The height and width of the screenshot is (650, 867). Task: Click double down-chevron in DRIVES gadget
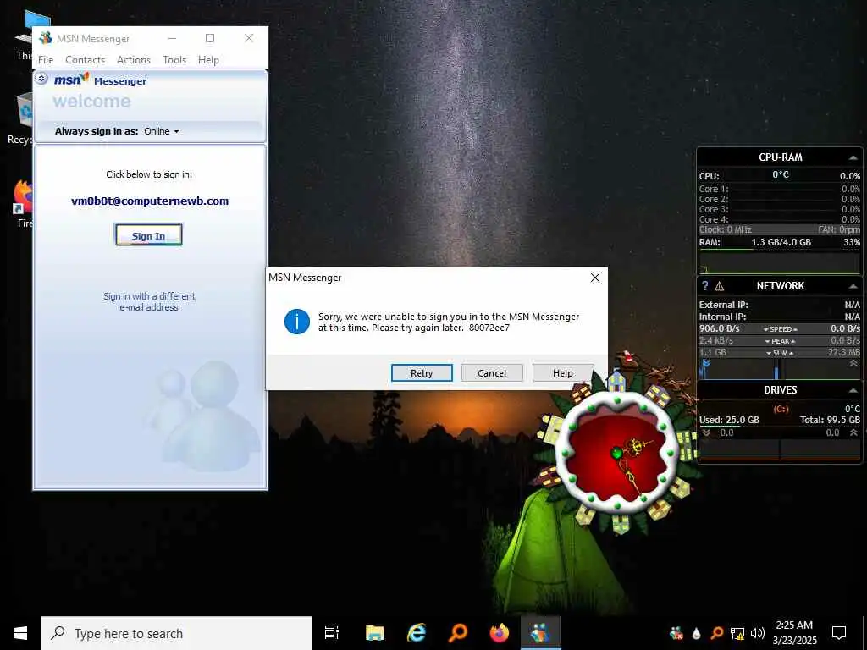(706, 432)
